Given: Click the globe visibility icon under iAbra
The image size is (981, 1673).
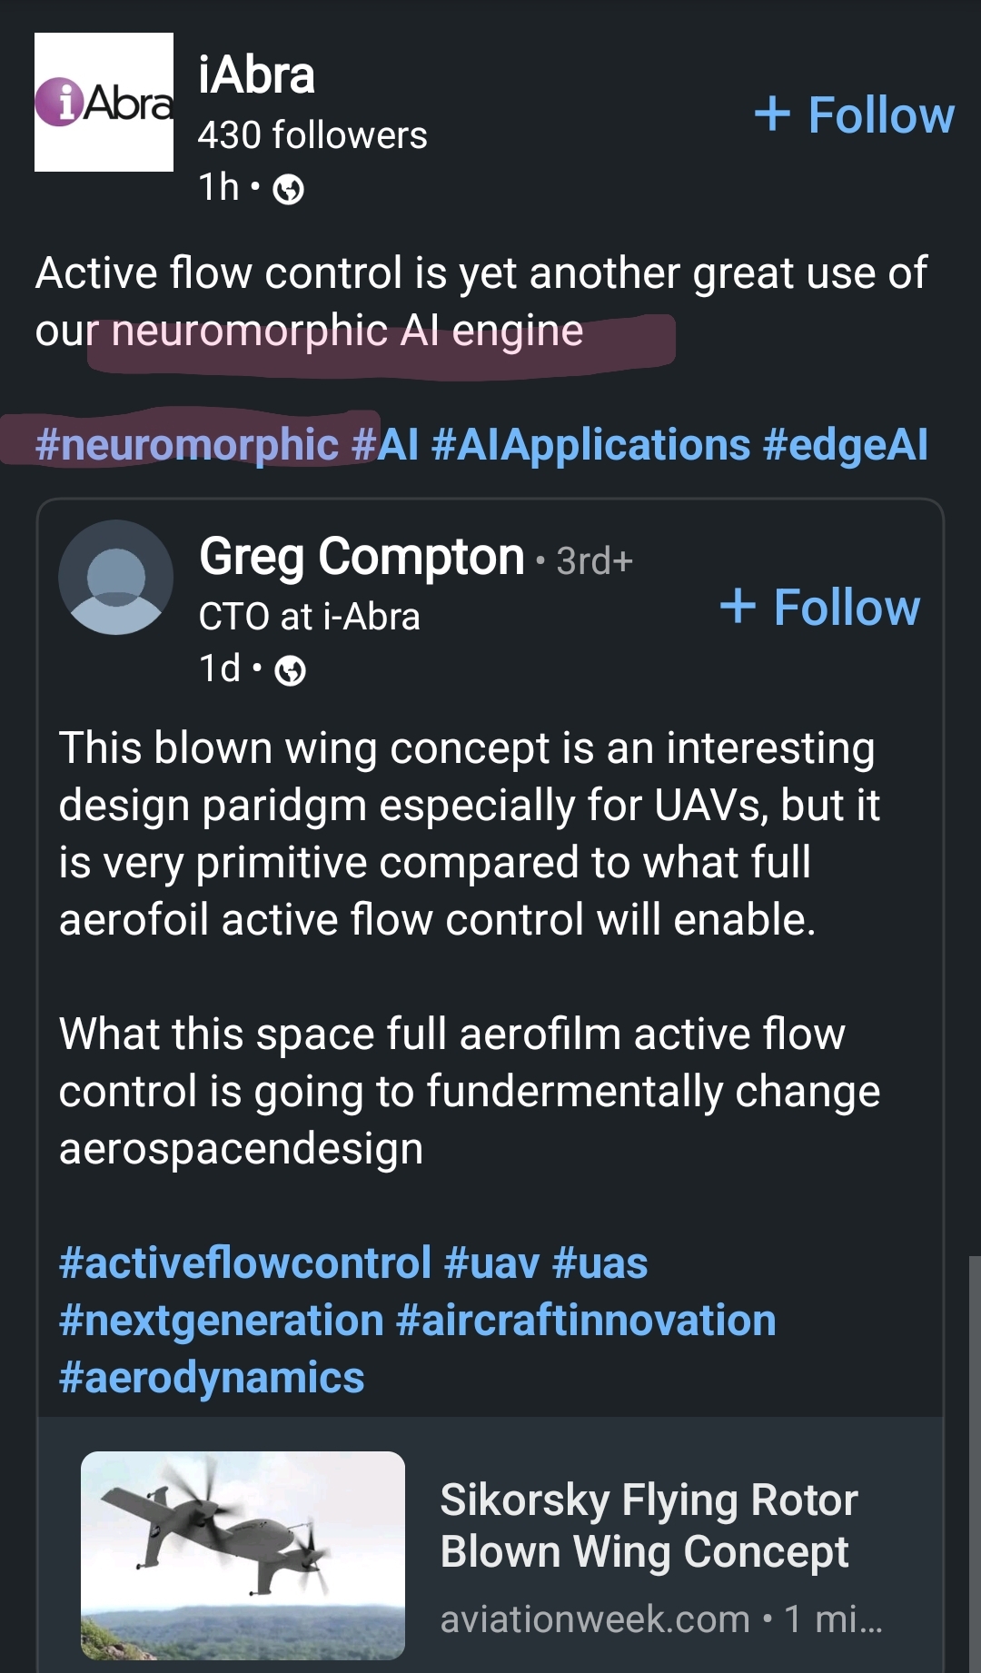Looking at the screenshot, I should (x=288, y=190).
